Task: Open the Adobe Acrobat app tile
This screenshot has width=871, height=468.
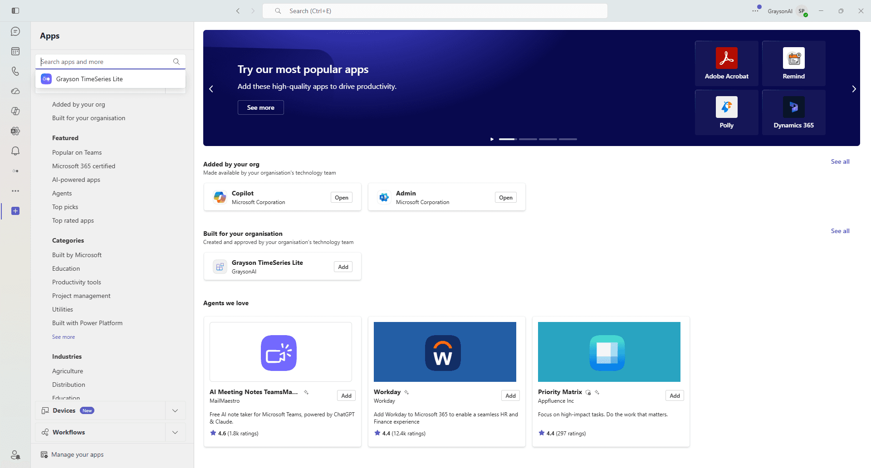Action: (x=727, y=63)
